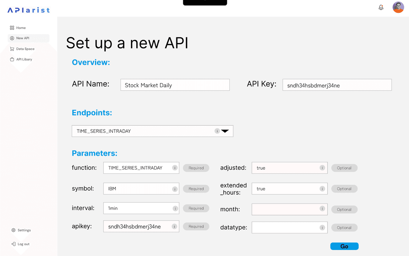Click Required badge next to apikey
This screenshot has width=409, height=256.
(x=196, y=227)
